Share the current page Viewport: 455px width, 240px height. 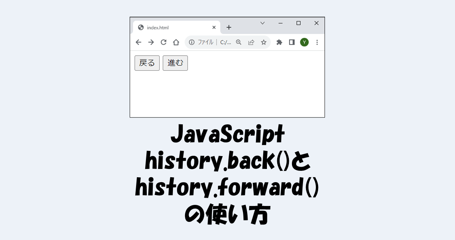pos(251,42)
